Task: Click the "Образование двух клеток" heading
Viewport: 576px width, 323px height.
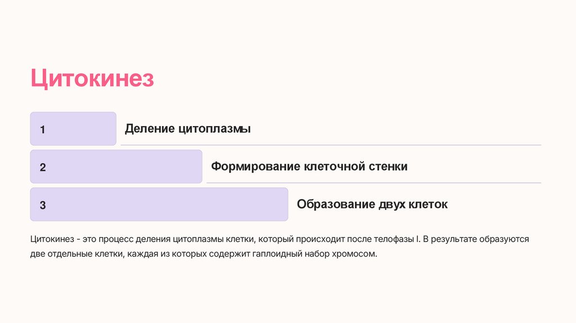Action: pos(372,204)
